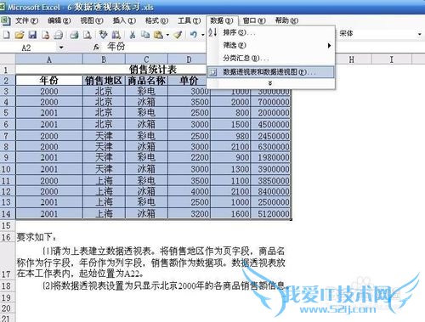Click the Print toolbar icon
Screen dimensions: 425x322
click(x=74, y=35)
